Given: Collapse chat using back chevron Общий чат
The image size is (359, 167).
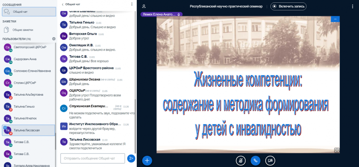Looking at the screenshot, I should pyautogui.click(x=71, y=4).
